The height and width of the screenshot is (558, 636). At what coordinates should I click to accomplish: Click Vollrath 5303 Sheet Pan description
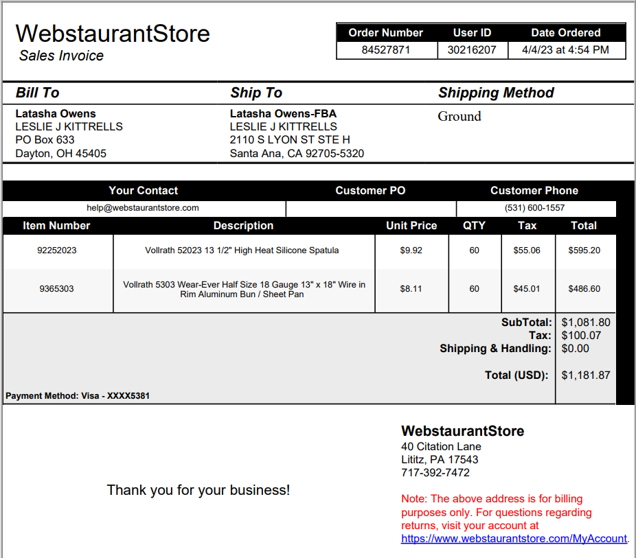click(x=245, y=290)
